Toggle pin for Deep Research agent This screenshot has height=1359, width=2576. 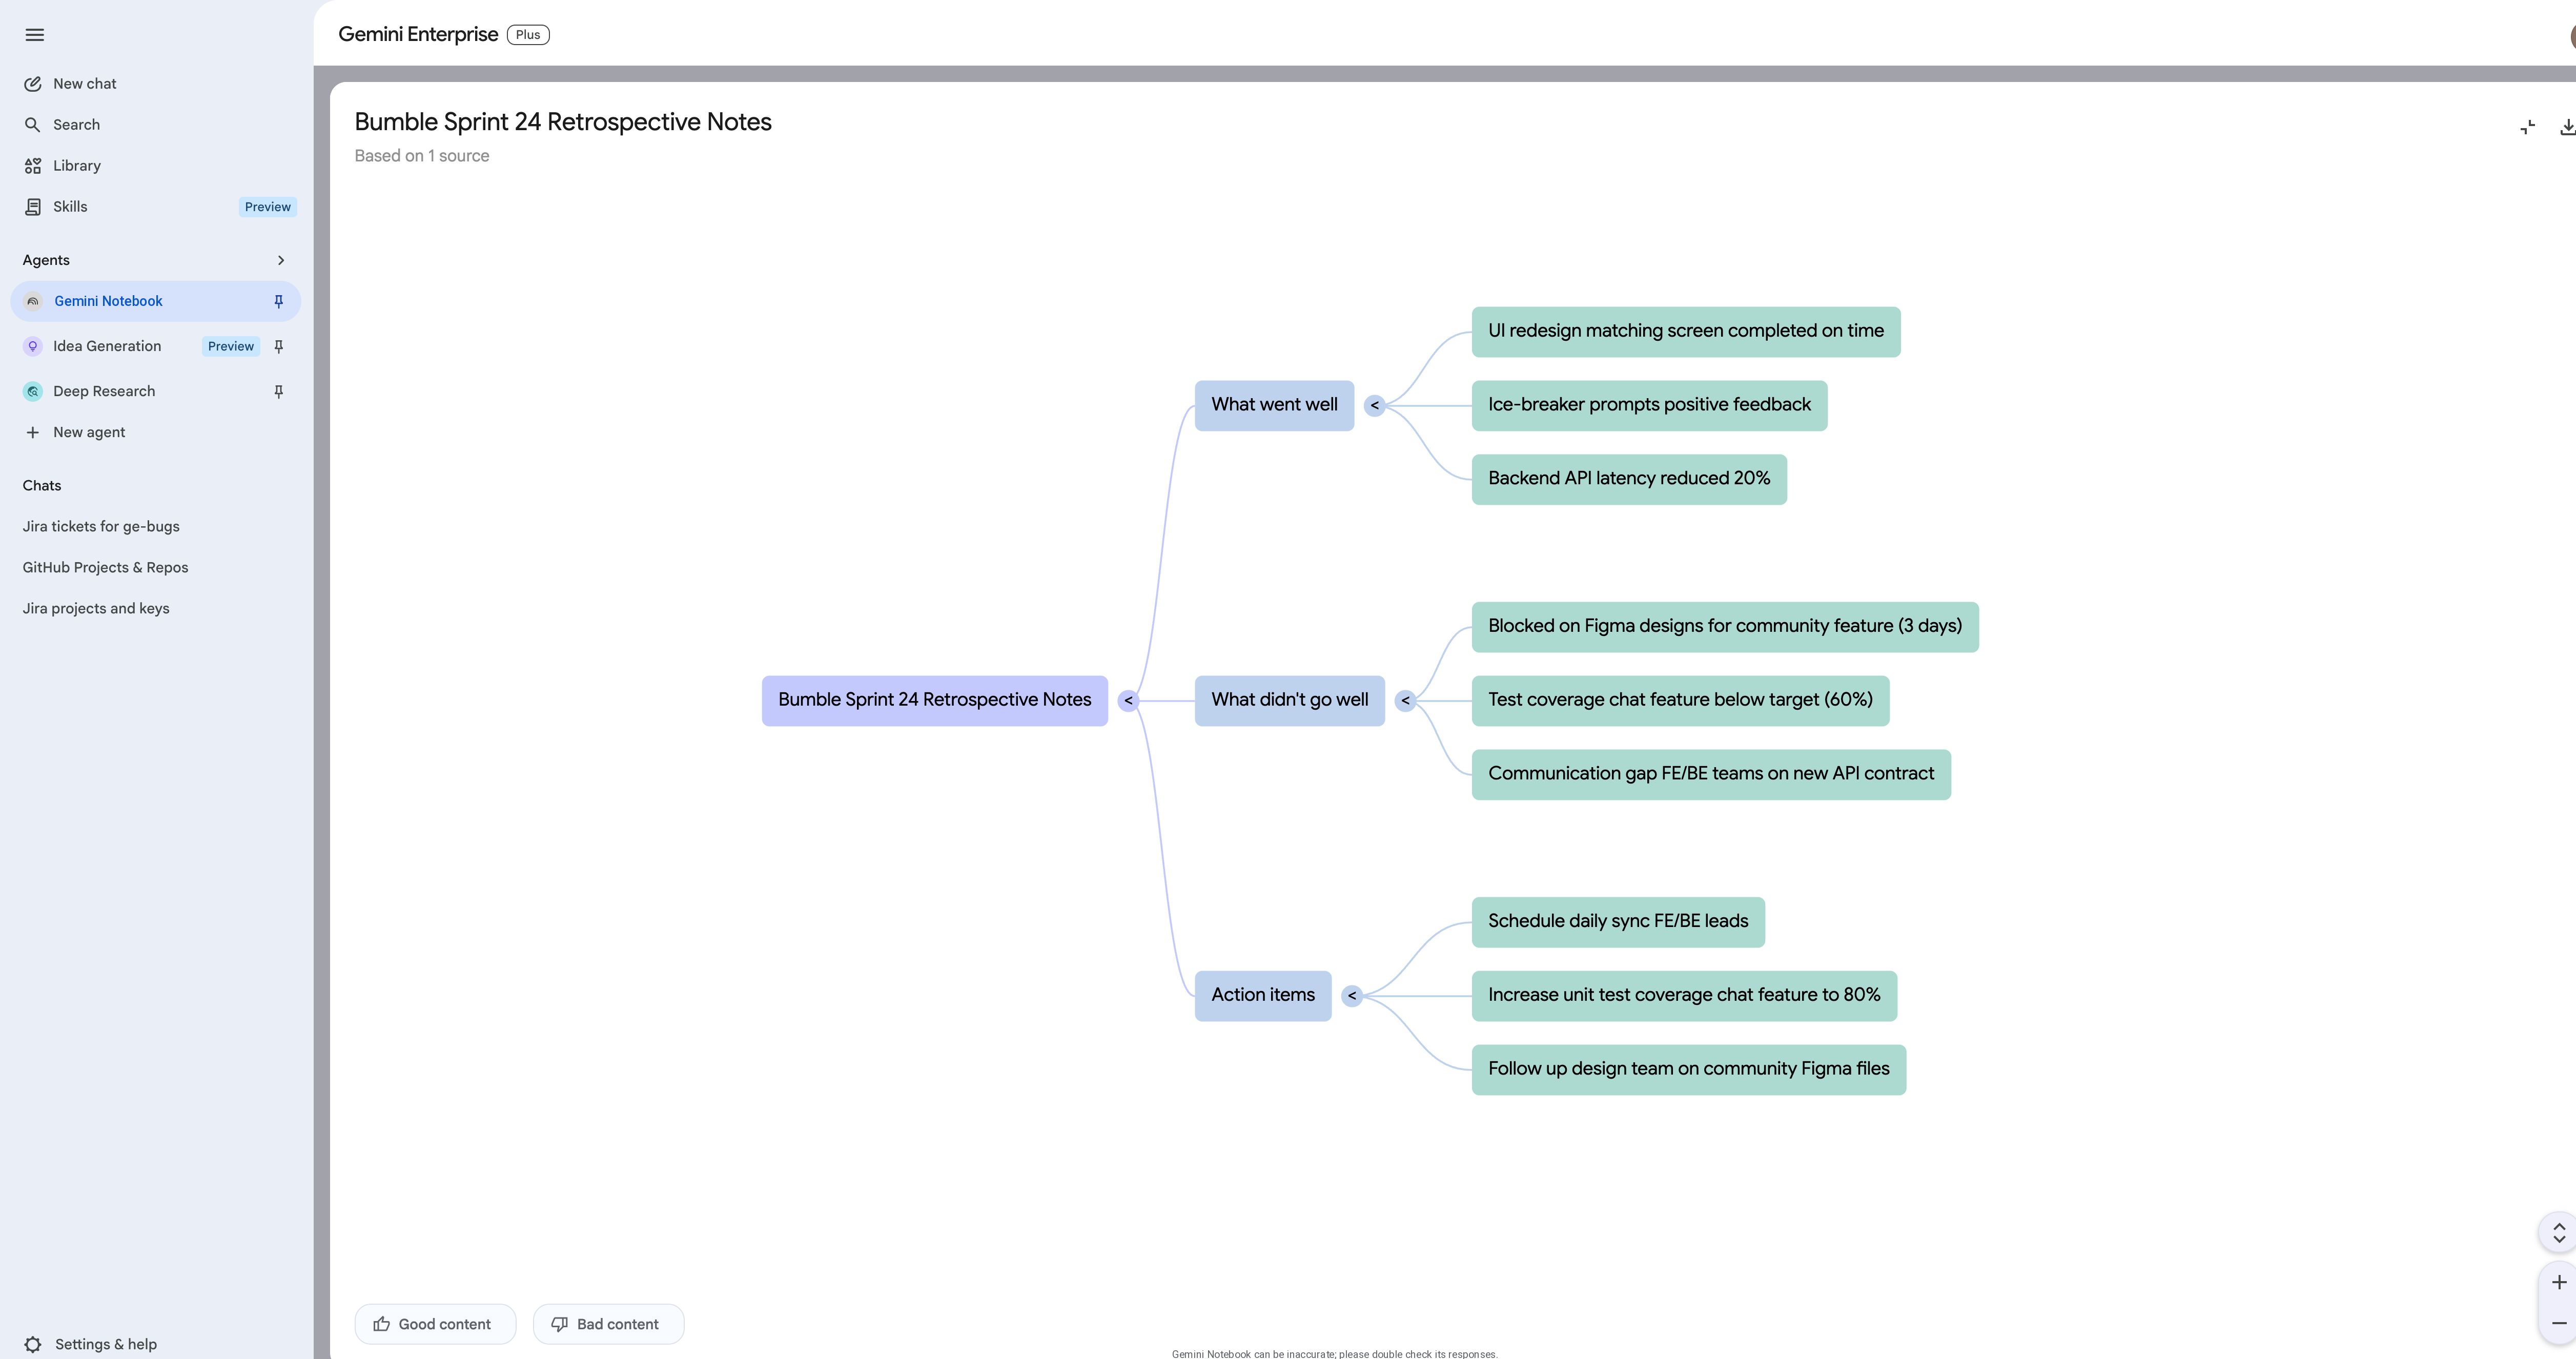point(279,391)
